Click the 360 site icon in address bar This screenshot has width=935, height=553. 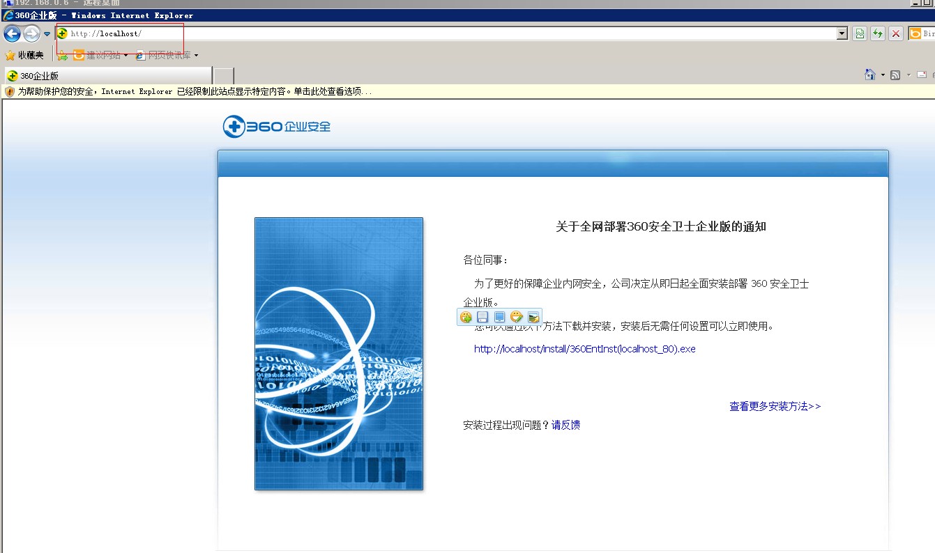point(62,33)
